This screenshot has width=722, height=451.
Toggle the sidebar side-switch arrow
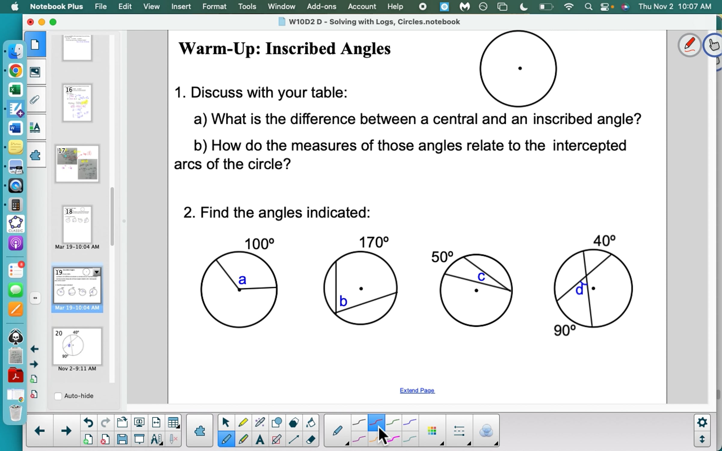point(35,298)
